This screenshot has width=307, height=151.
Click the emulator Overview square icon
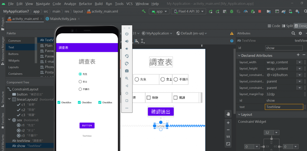pyautogui.click(x=127, y=101)
